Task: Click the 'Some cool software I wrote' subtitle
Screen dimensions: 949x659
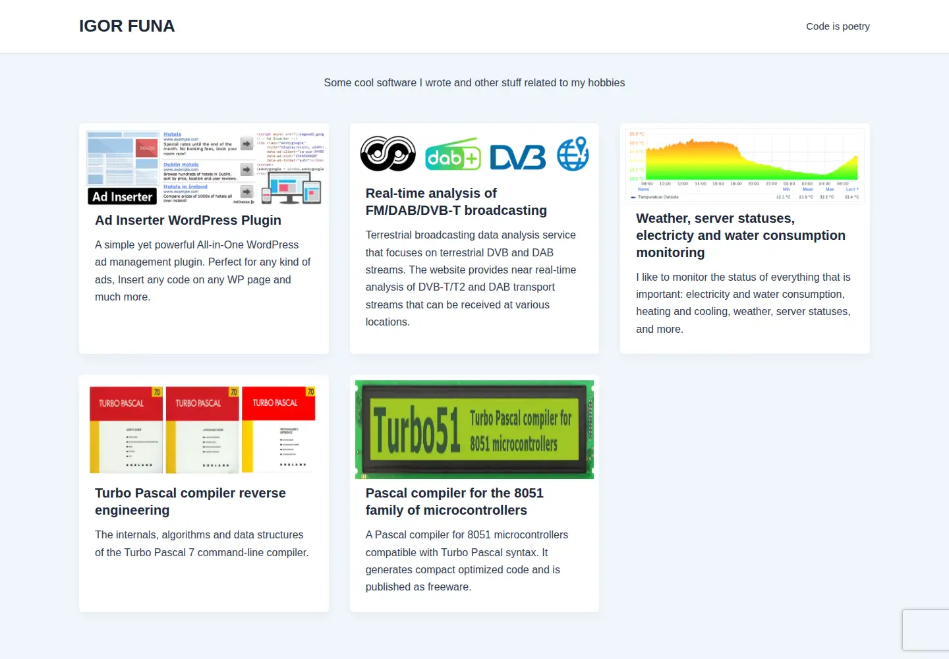Action: click(x=474, y=82)
